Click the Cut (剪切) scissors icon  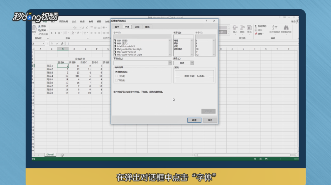39,27
